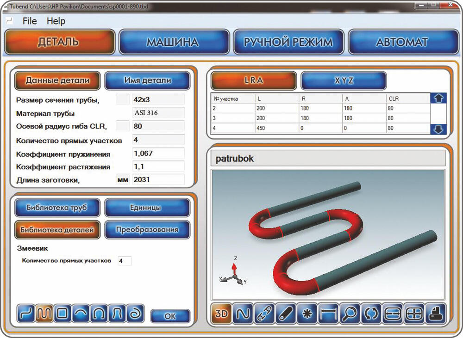Viewport: 463px width, 338px height.
Task: Click the Коэффициент пружинения value field
Action: (158, 154)
